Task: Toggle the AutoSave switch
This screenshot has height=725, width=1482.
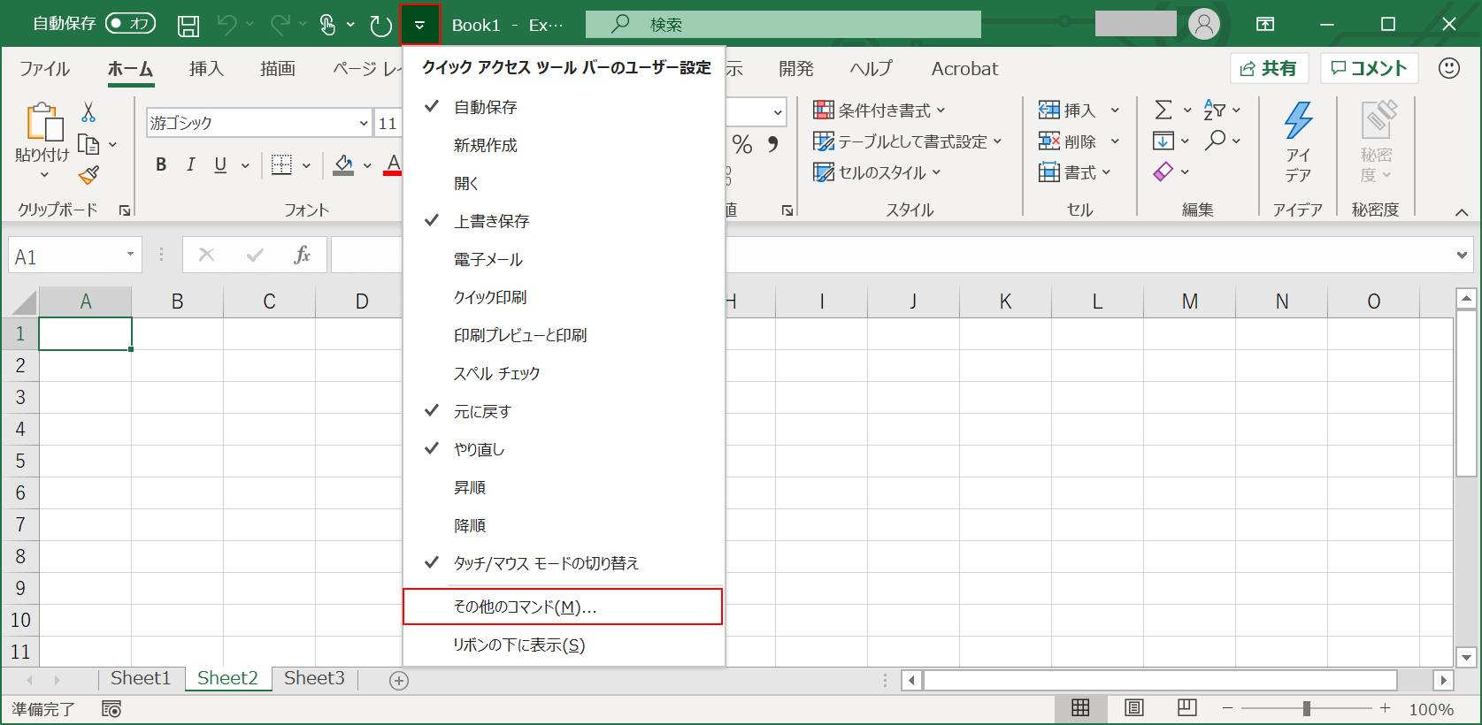Action: (131, 24)
